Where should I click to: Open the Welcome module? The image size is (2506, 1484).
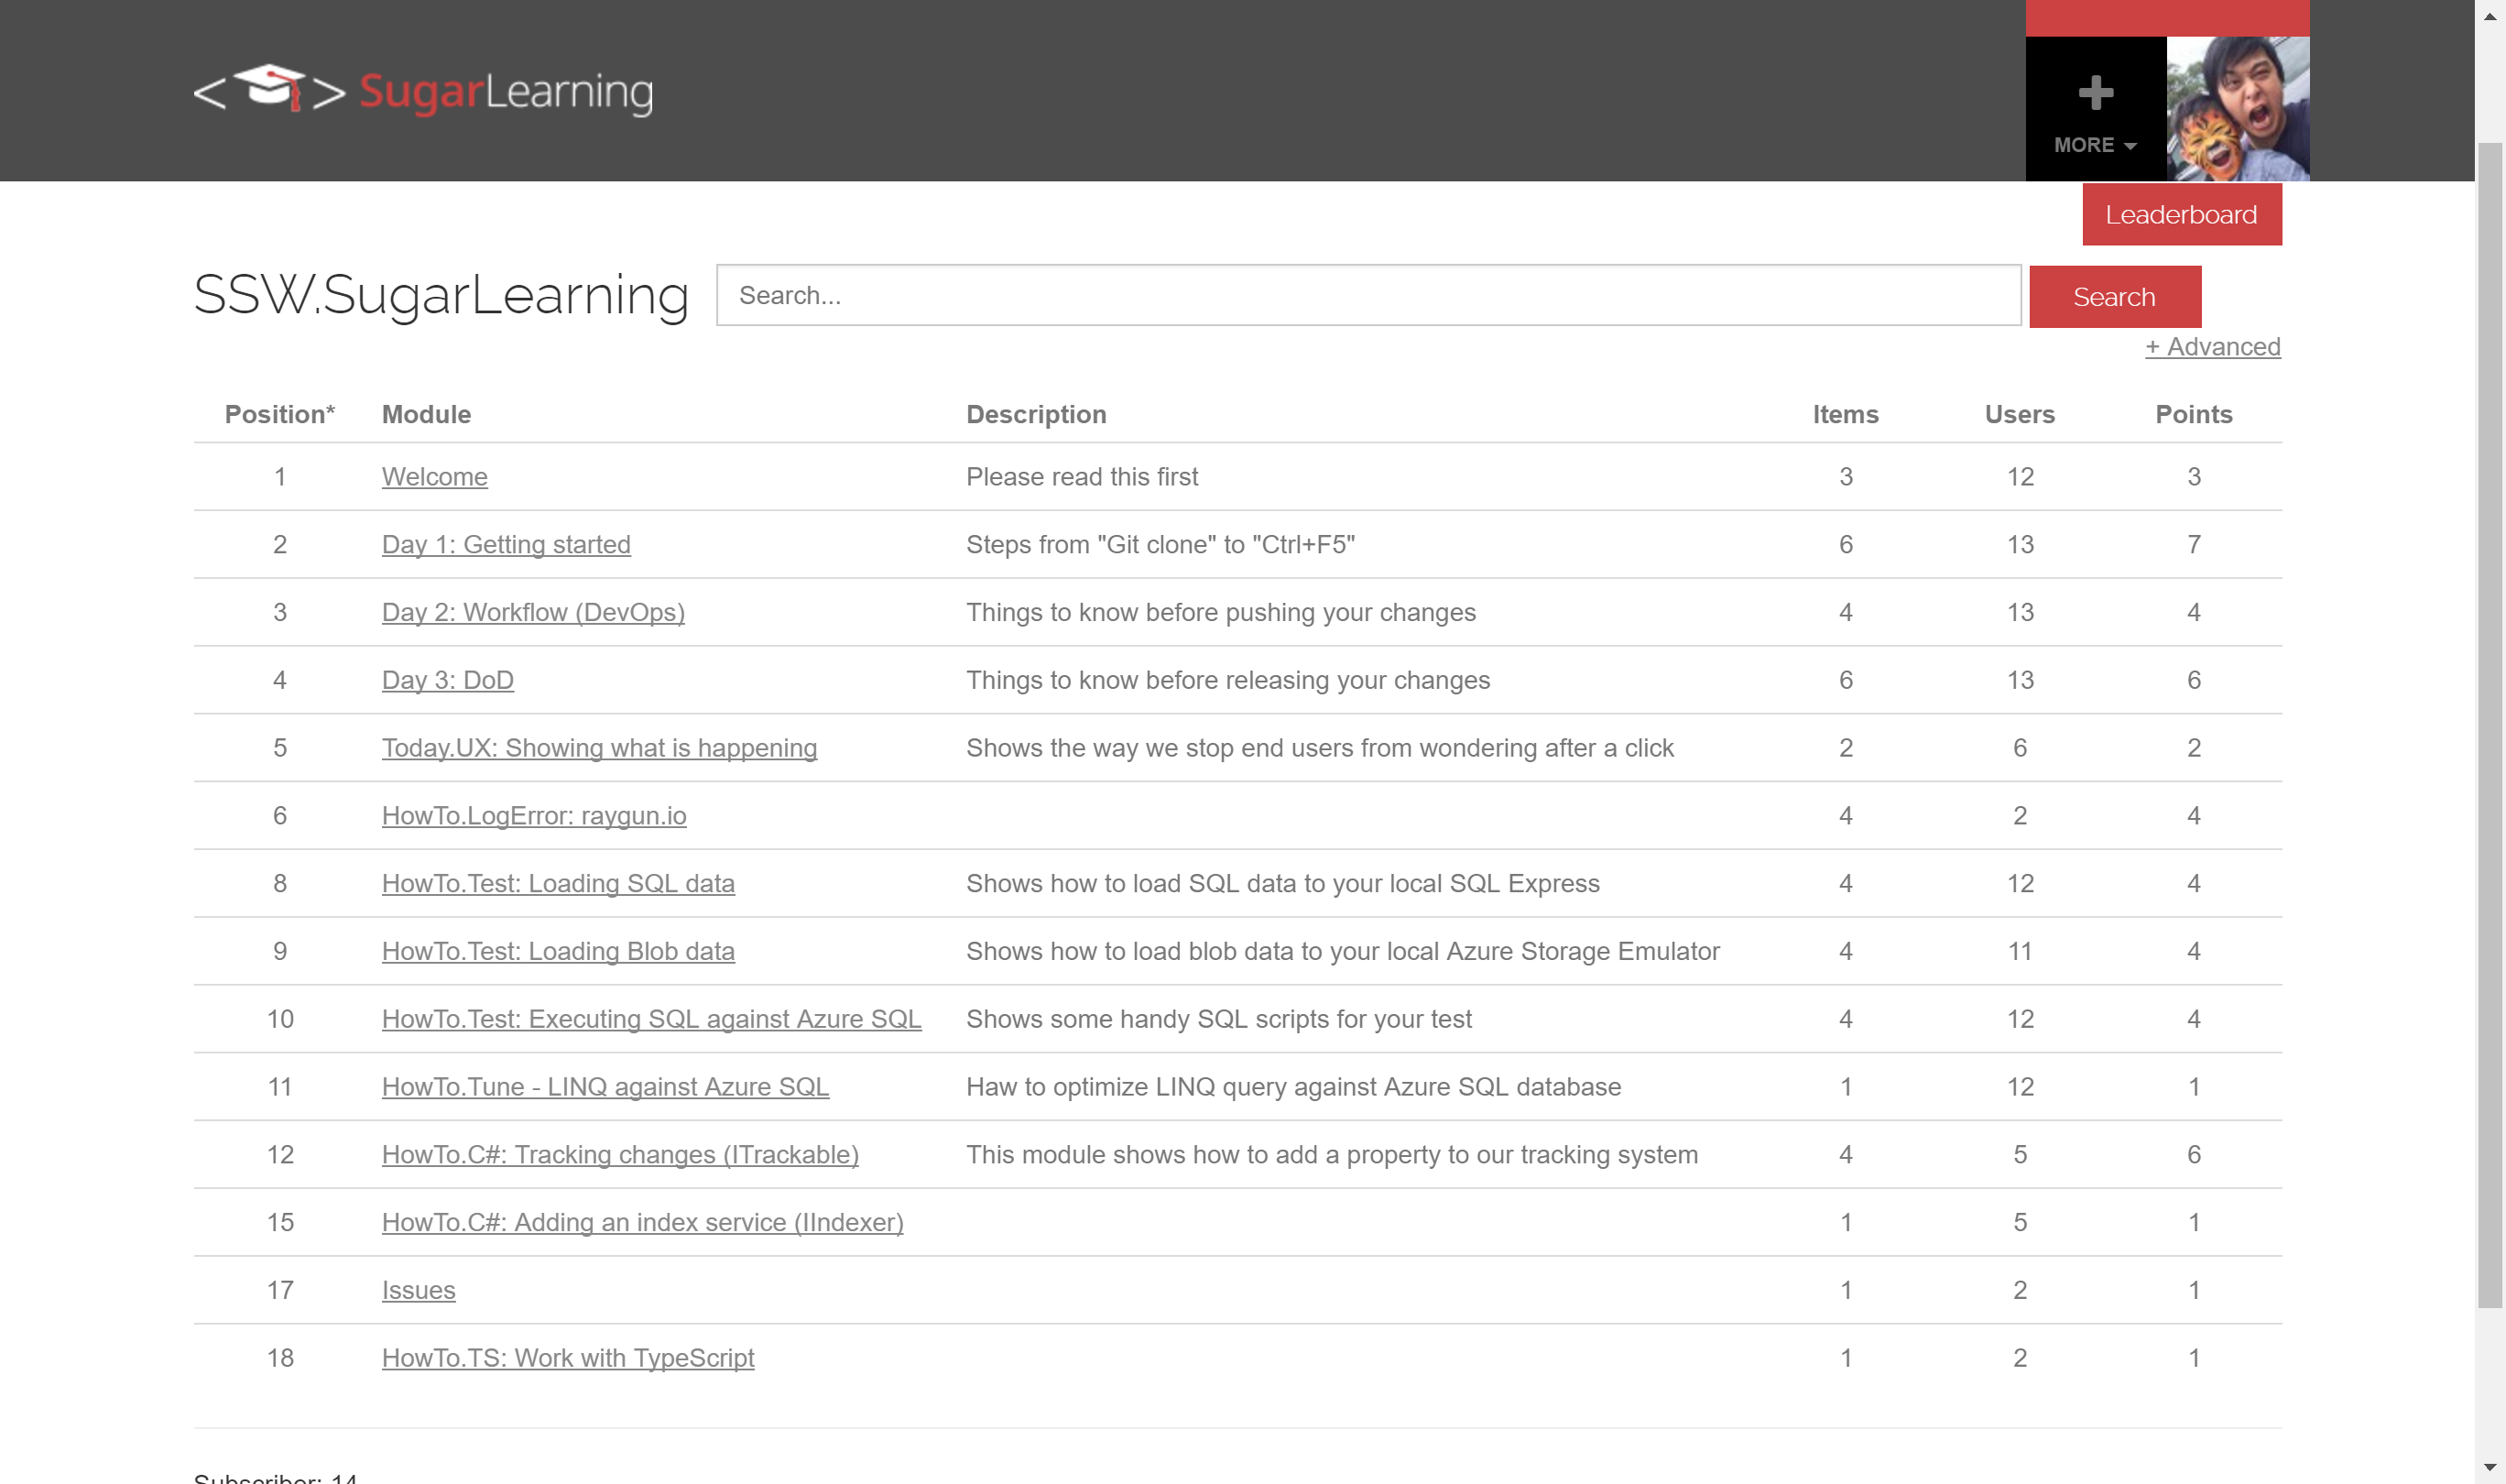point(435,477)
